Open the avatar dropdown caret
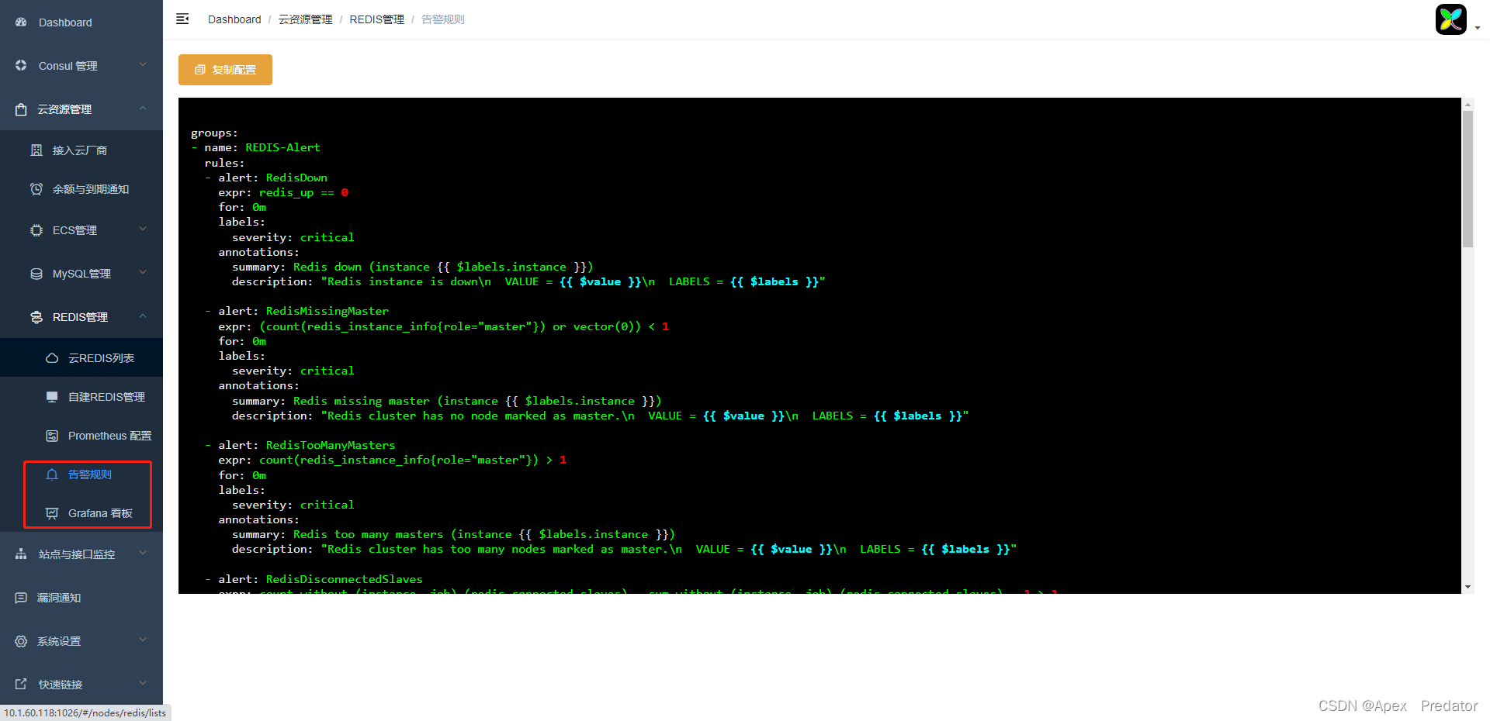 click(x=1478, y=28)
